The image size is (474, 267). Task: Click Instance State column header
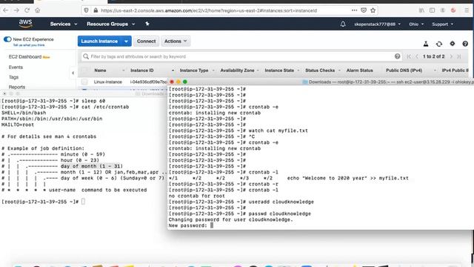[x=279, y=70]
